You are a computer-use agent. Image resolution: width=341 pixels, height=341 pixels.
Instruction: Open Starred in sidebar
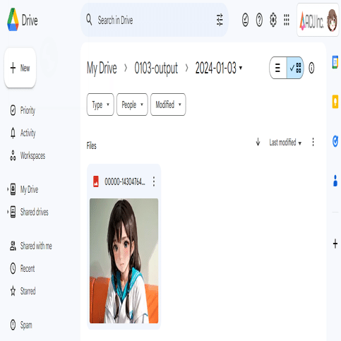(x=23, y=291)
